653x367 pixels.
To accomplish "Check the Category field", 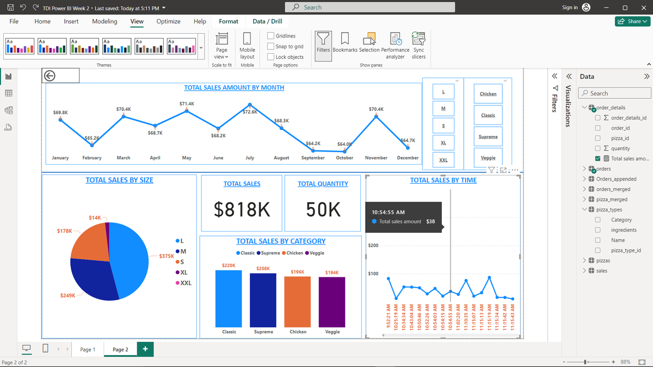I will (x=597, y=220).
